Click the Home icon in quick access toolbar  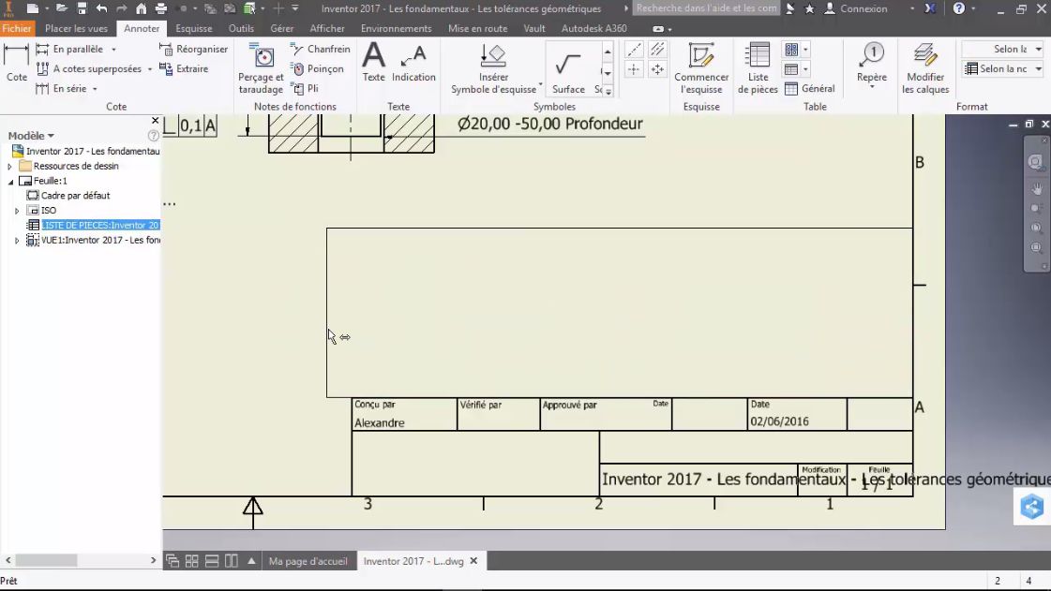click(141, 8)
